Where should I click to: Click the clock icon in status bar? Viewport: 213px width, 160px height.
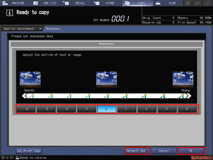tap(2, 158)
